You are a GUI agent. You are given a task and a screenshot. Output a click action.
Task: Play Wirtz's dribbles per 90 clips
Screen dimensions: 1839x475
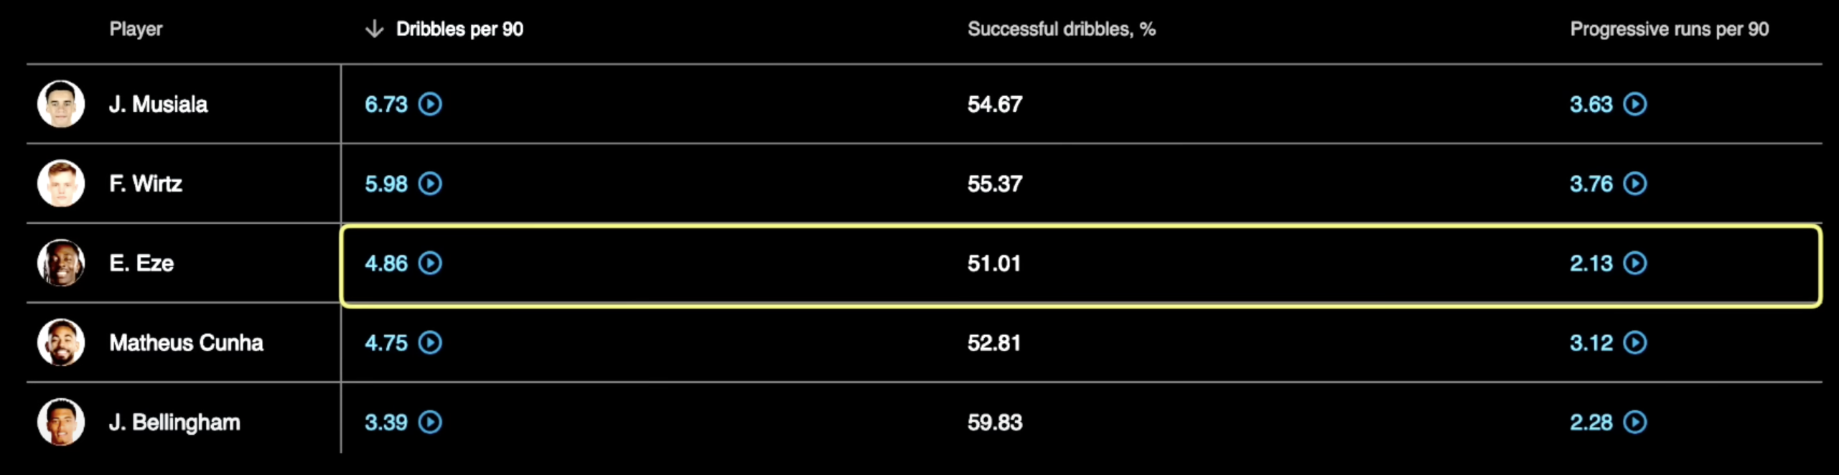[x=430, y=184]
